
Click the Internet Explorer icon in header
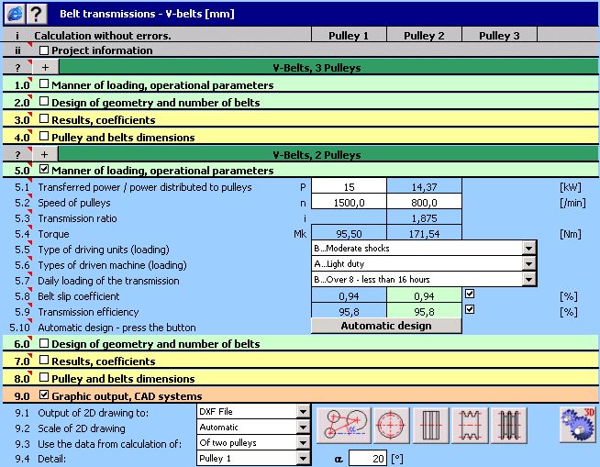coord(15,14)
